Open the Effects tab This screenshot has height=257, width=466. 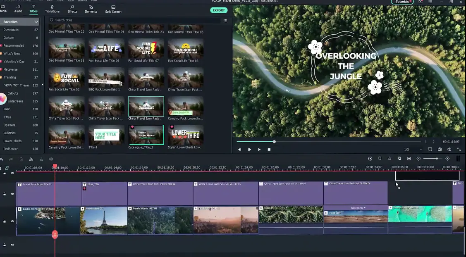[72, 9]
